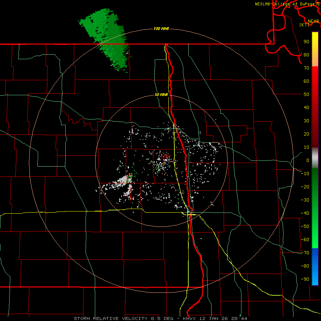321x321 pixels.
Task: Click the 50 NMI range ring label
Action: [161, 95]
